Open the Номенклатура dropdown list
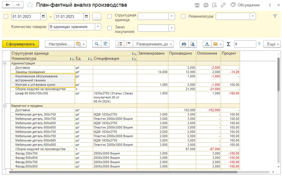This screenshot has width=282, height=177. 253,16
